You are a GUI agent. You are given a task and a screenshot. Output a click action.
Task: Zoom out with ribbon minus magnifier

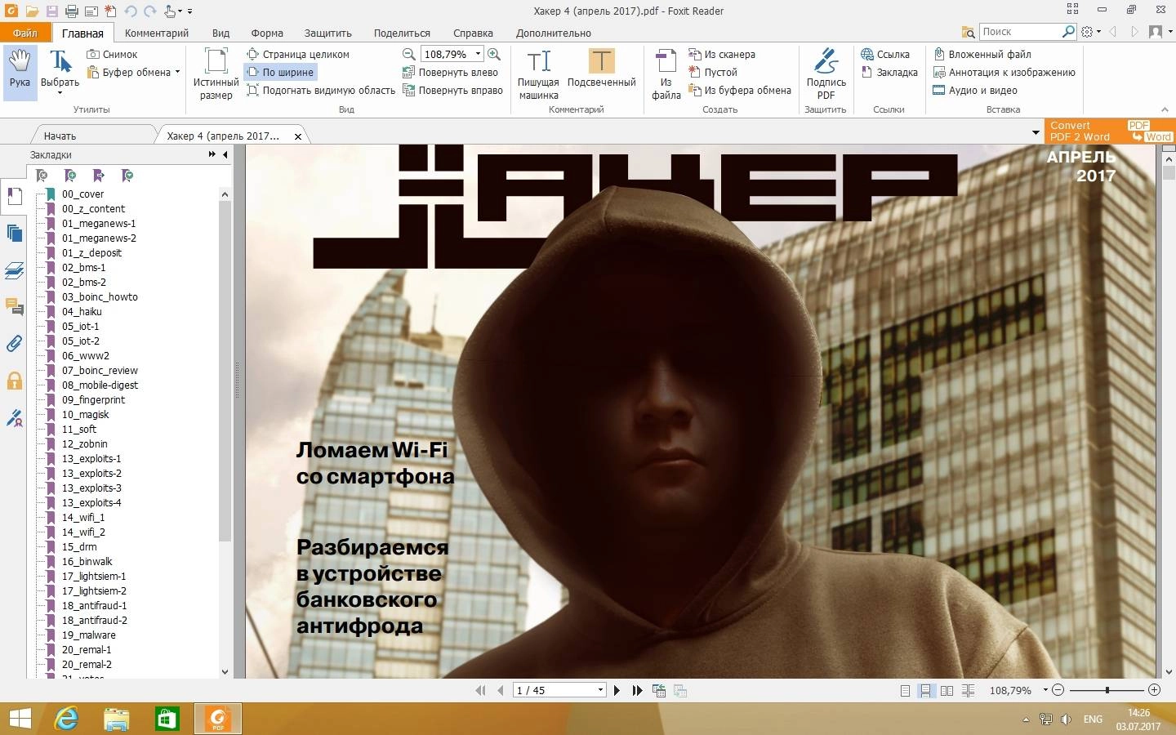(x=409, y=54)
